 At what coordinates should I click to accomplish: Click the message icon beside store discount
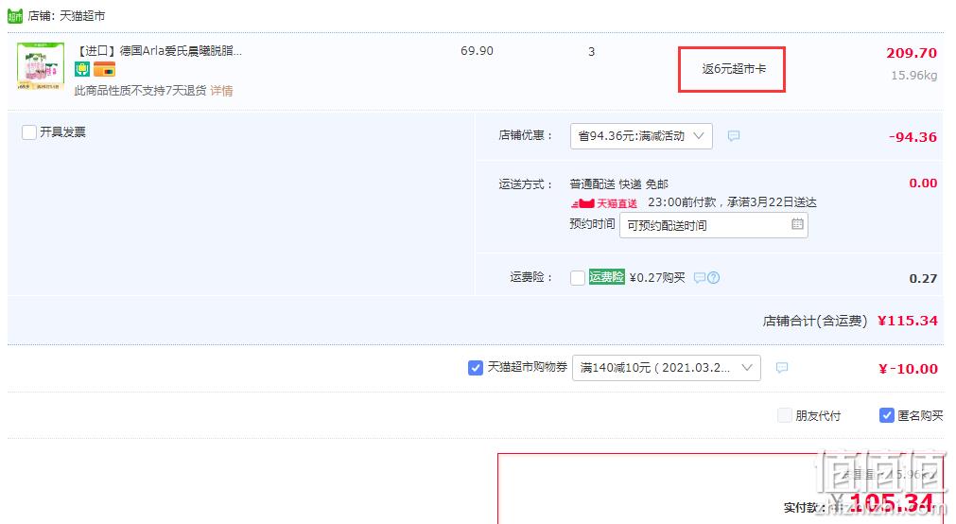(734, 135)
